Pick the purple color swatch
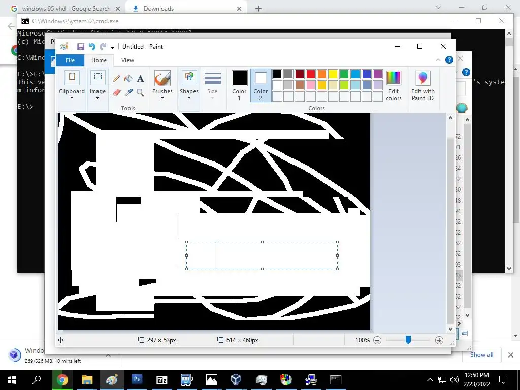Screen dimensions: 520x390 click(378, 74)
